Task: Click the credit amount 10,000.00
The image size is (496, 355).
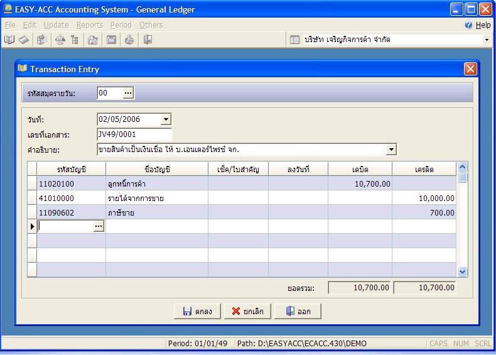Action: coord(436,199)
